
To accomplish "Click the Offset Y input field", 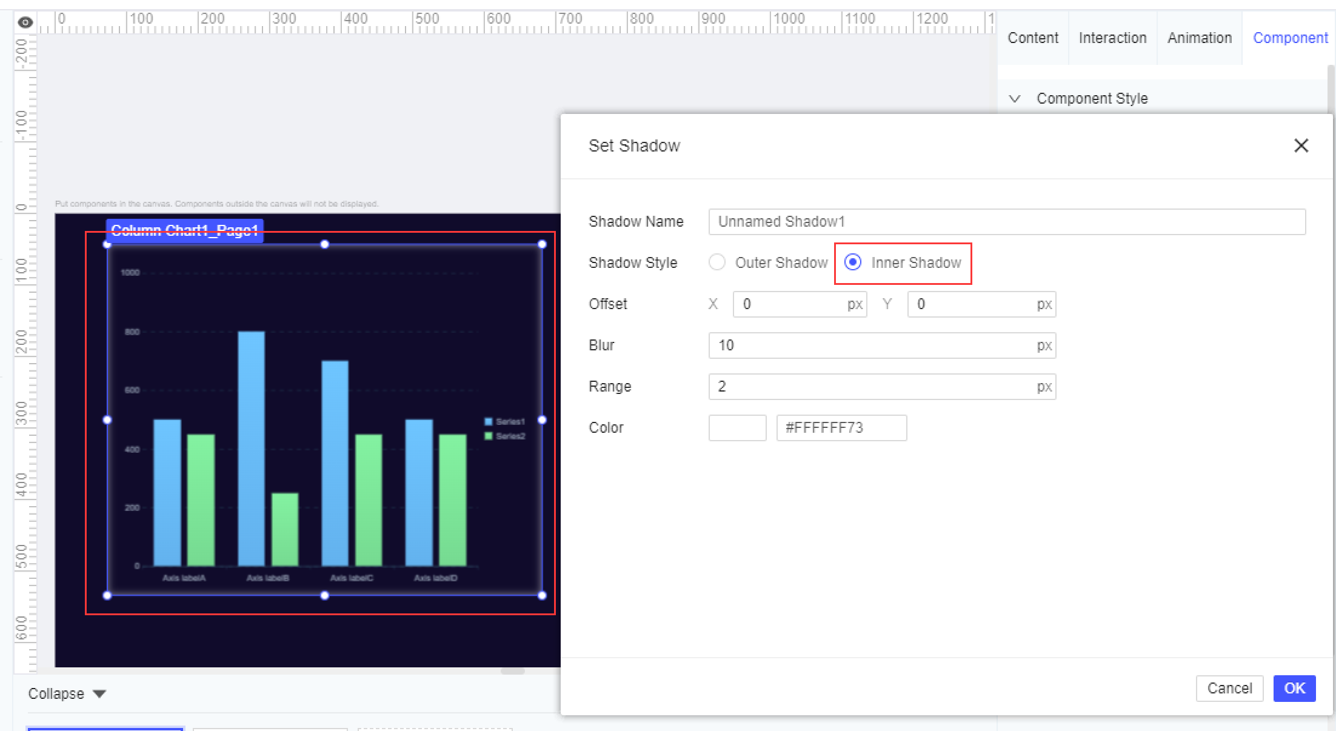I will tap(981, 304).
